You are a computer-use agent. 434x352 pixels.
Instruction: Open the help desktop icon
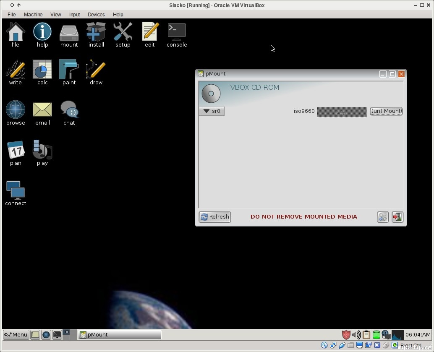pyautogui.click(x=42, y=34)
